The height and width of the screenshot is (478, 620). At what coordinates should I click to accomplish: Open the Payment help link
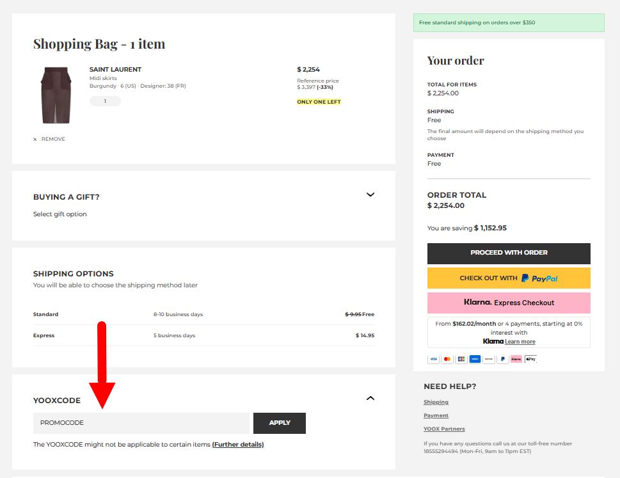[x=436, y=415]
